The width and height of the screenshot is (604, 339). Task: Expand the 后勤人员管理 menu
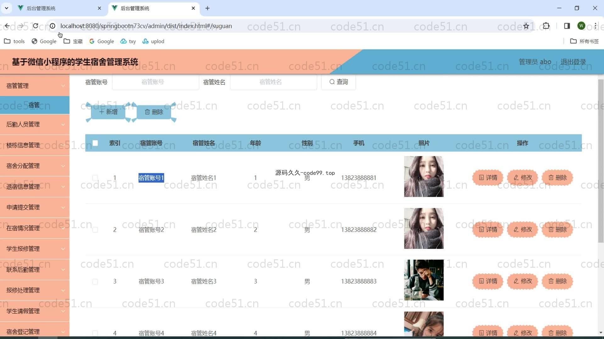pos(35,124)
